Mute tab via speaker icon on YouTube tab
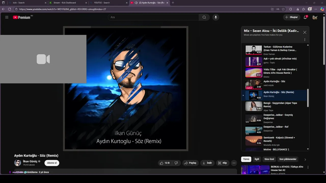Screen dimensions: 326x183 (136, 3)
